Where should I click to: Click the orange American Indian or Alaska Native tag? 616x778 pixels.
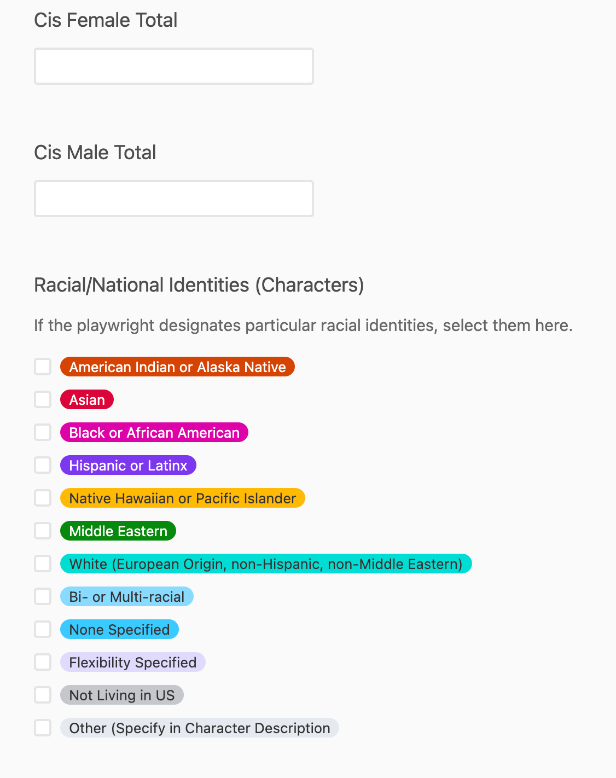tap(177, 367)
